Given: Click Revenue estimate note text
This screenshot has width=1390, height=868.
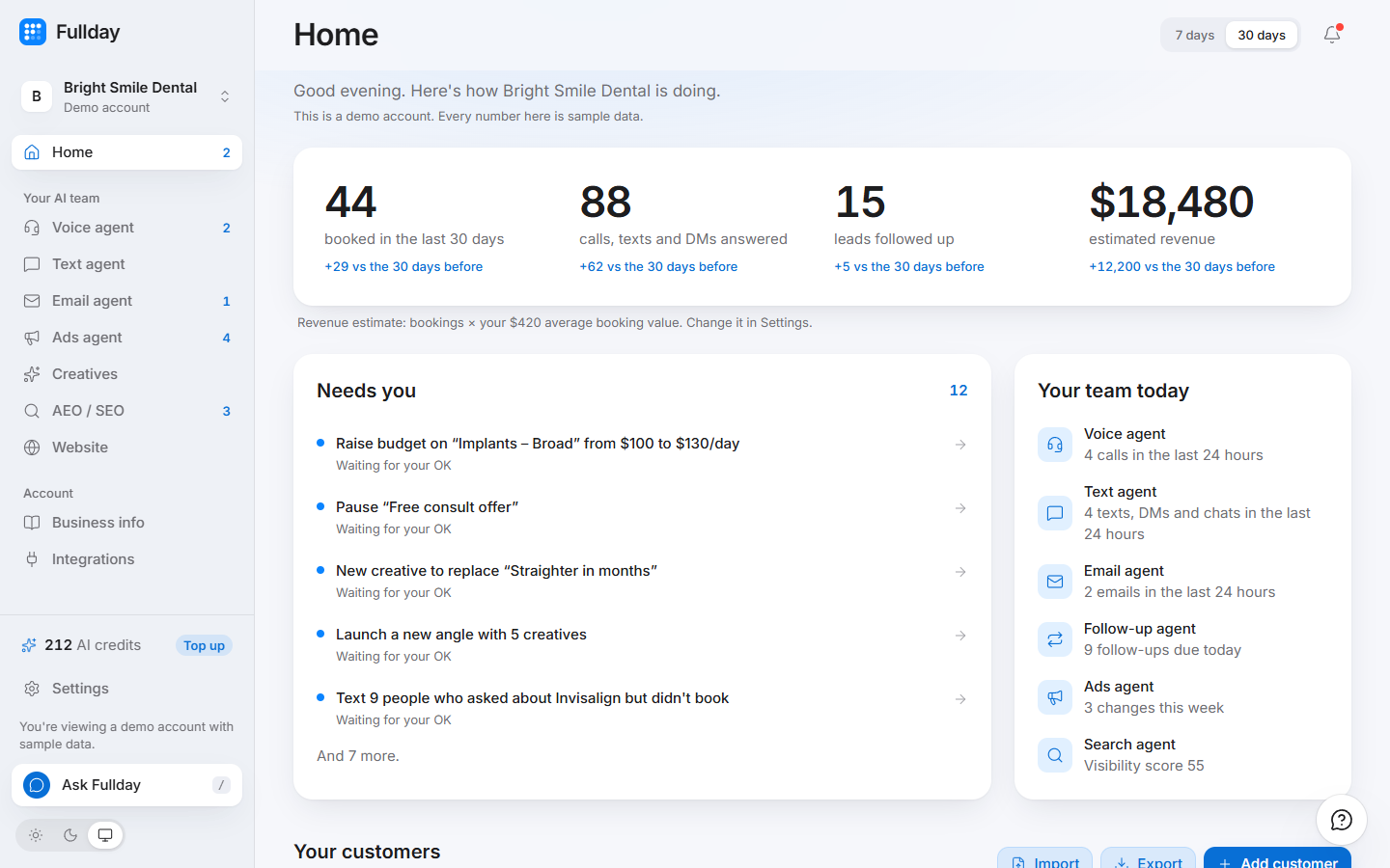Looking at the screenshot, I should tap(555, 323).
